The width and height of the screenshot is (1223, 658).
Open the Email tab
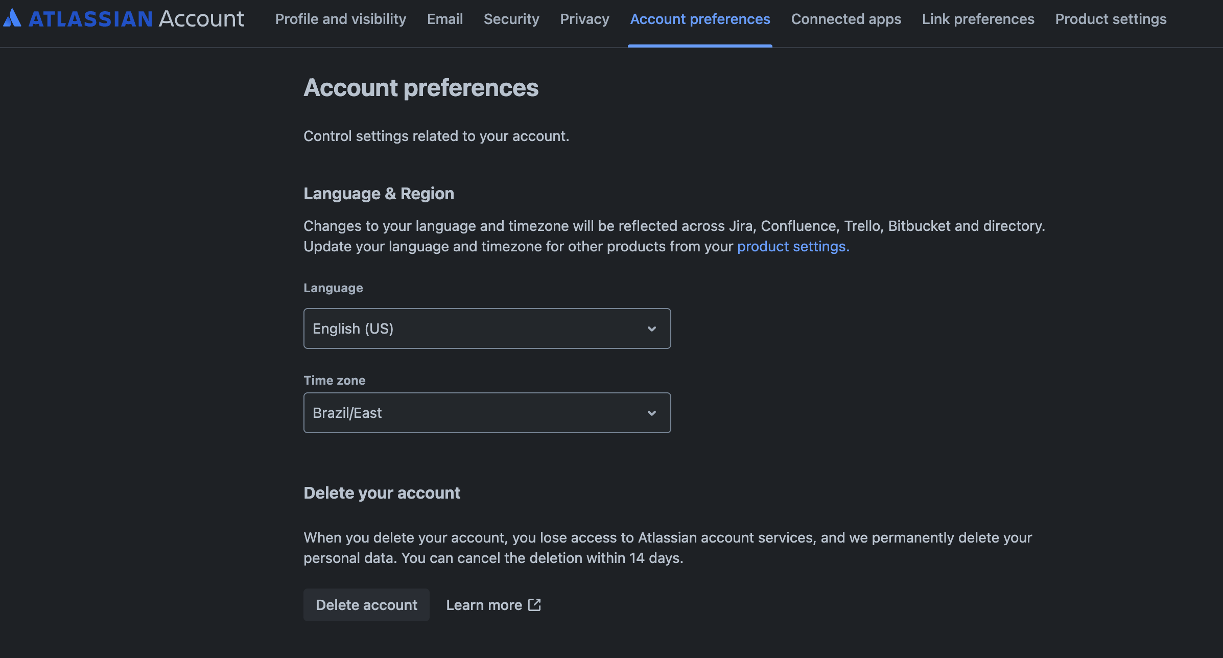[x=445, y=19]
